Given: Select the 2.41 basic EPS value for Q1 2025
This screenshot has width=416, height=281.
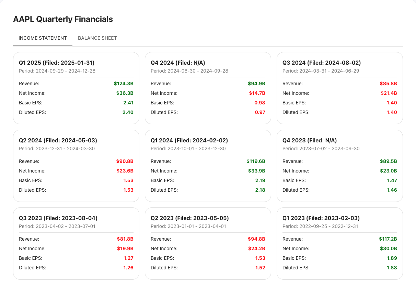Looking at the screenshot, I should tap(128, 103).
